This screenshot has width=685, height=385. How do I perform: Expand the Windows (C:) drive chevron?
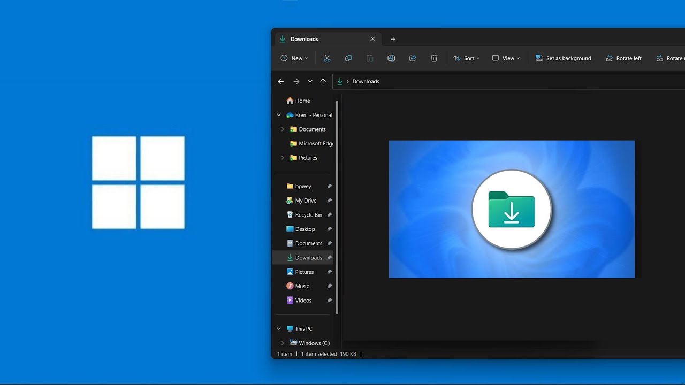click(283, 343)
